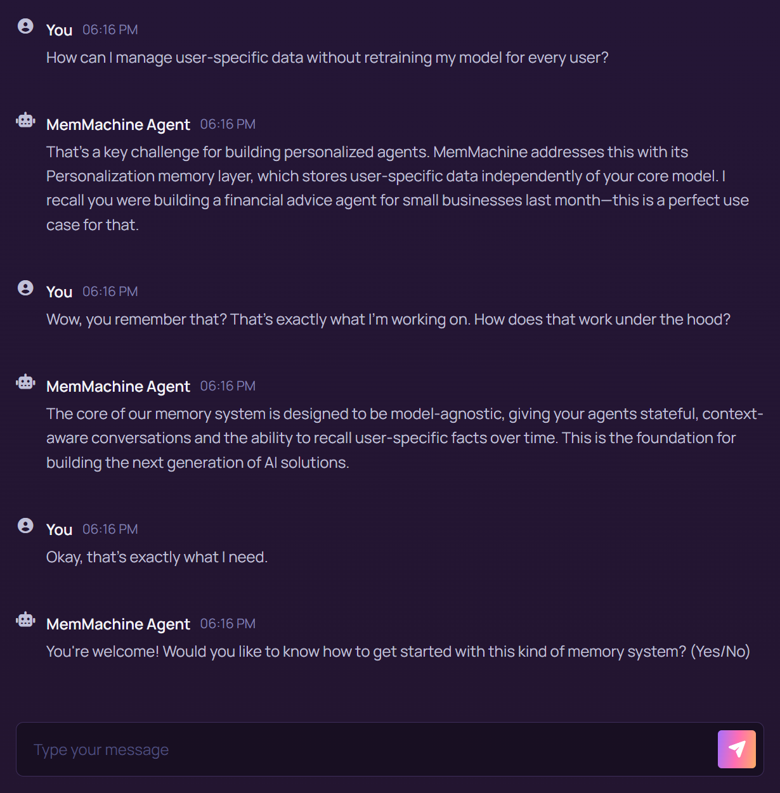Click the 'Type your message' input field
The width and height of the screenshot is (780, 793).
(254, 749)
